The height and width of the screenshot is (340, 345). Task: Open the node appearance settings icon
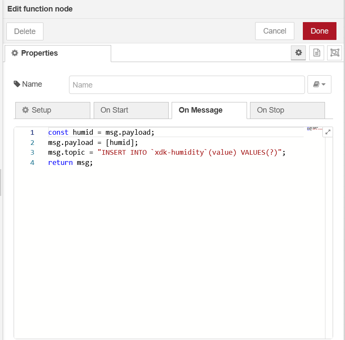pos(335,53)
